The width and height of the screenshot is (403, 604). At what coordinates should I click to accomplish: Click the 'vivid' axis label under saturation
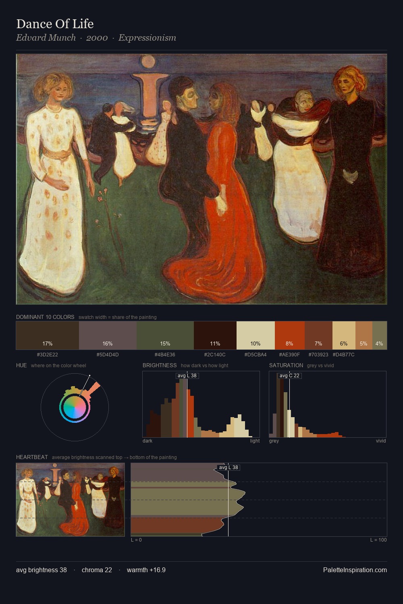point(381,441)
